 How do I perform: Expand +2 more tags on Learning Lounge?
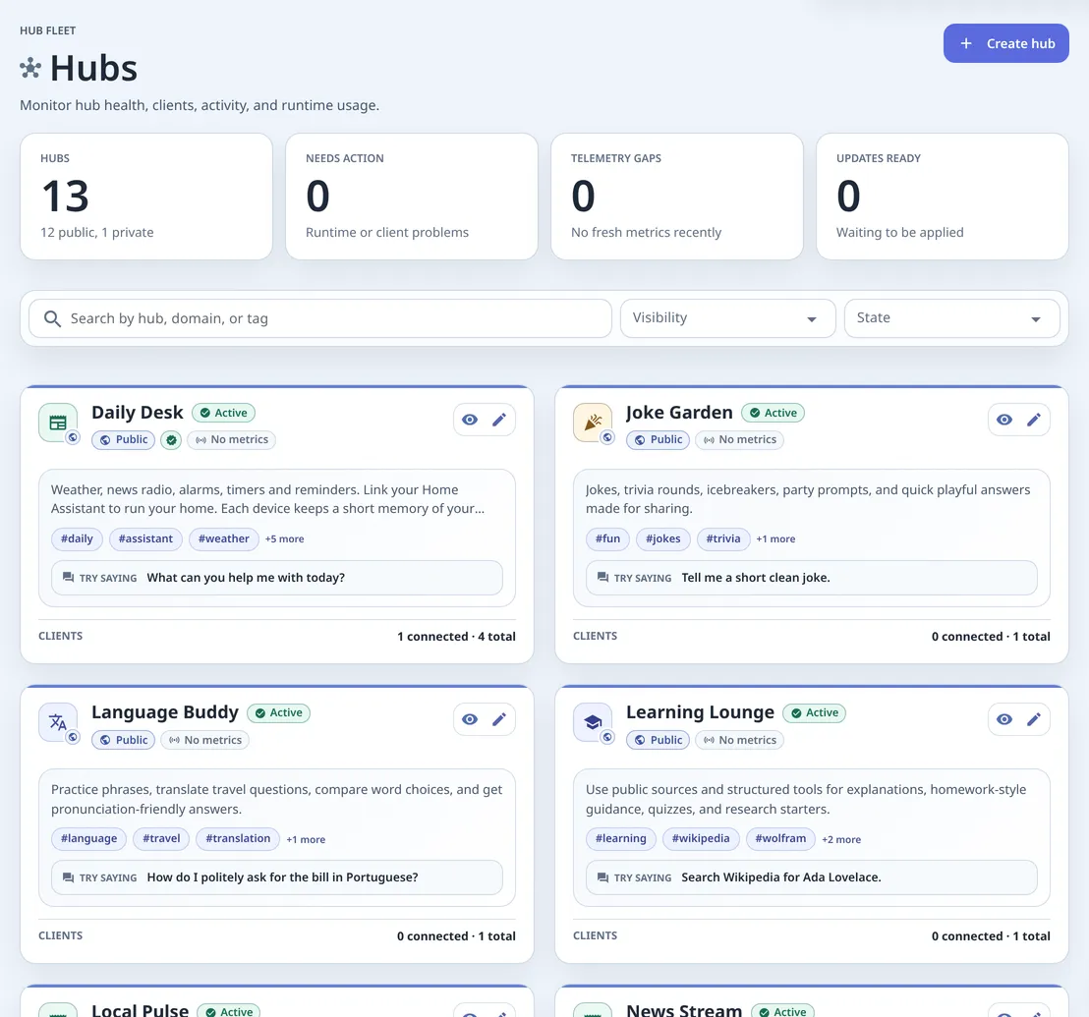(841, 839)
